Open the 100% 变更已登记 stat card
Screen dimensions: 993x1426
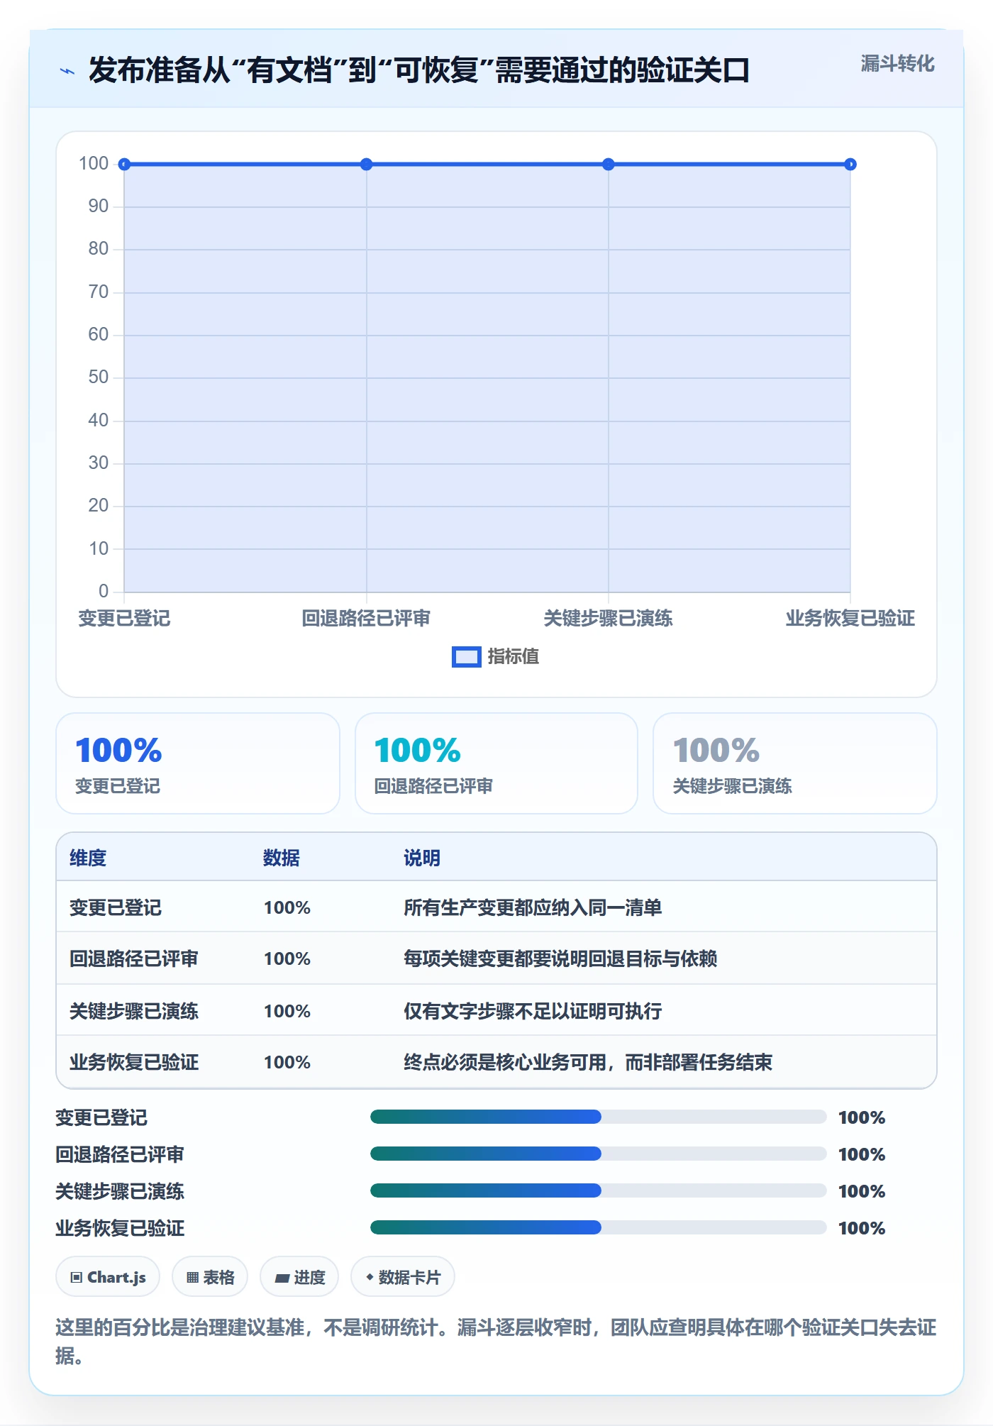pyautogui.click(x=198, y=763)
